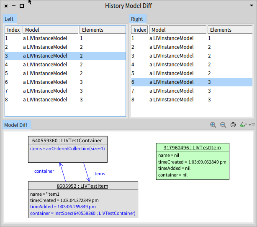This screenshot has width=257, height=227.
Task: Select row 5 in the Right table
Action: point(192,73)
